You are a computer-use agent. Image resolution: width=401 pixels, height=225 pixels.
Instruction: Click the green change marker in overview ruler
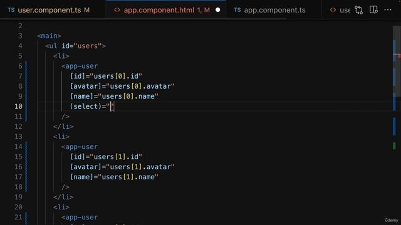click(x=394, y=146)
